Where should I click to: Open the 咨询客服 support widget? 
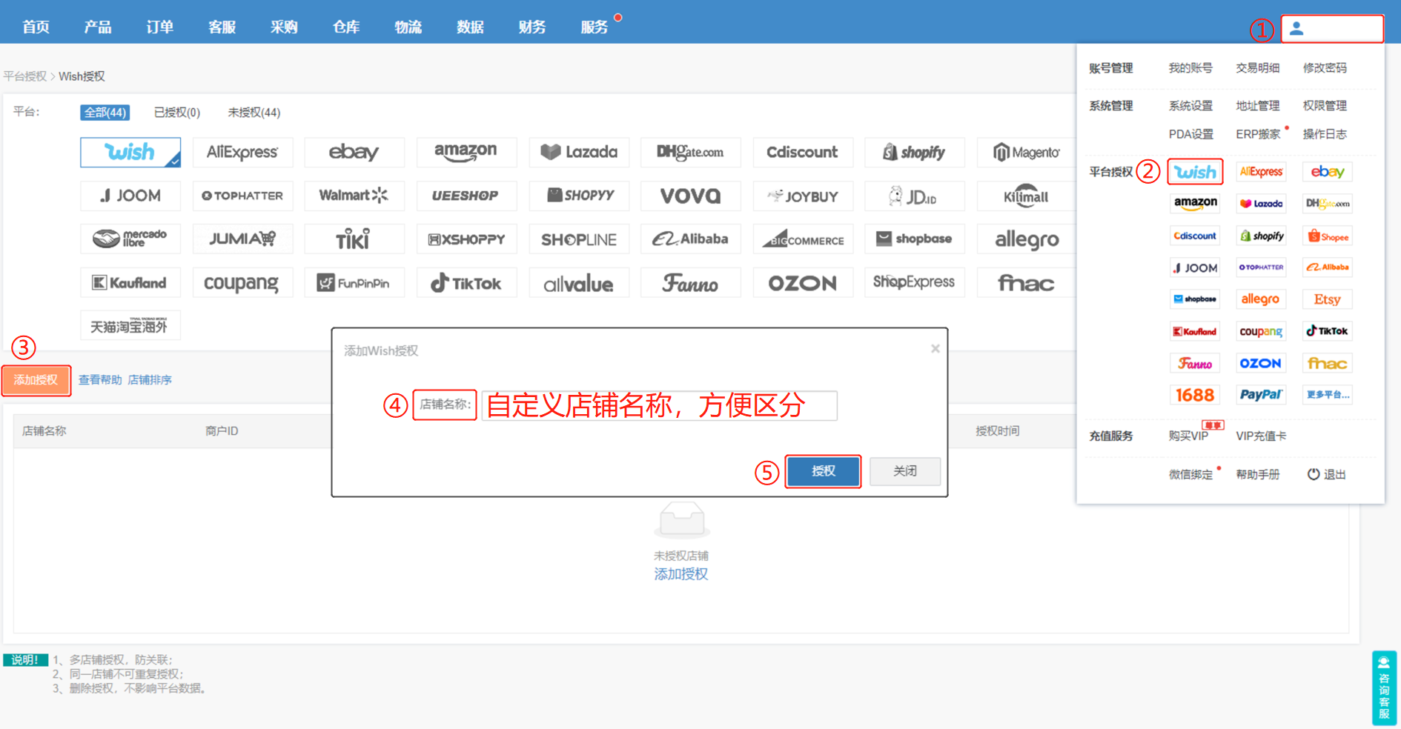pyautogui.click(x=1384, y=688)
